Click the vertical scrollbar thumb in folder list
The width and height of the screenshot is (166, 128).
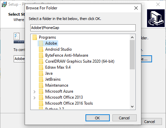(x=132, y=55)
